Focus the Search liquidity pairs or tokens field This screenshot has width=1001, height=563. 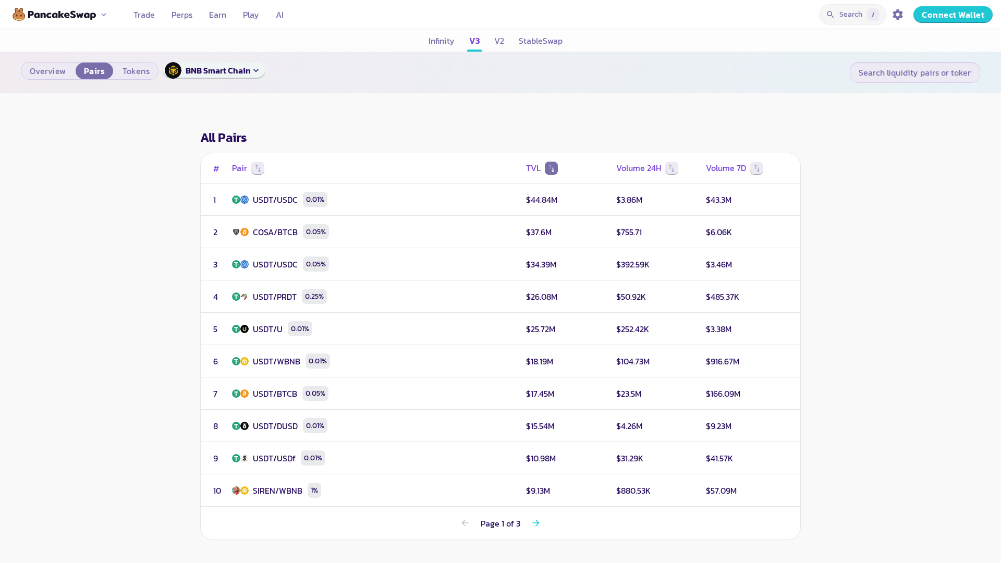(x=915, y=72)
